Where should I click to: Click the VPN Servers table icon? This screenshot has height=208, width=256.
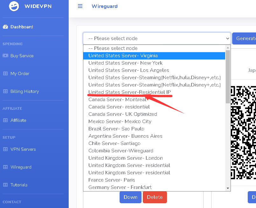(x=5, y=149)
